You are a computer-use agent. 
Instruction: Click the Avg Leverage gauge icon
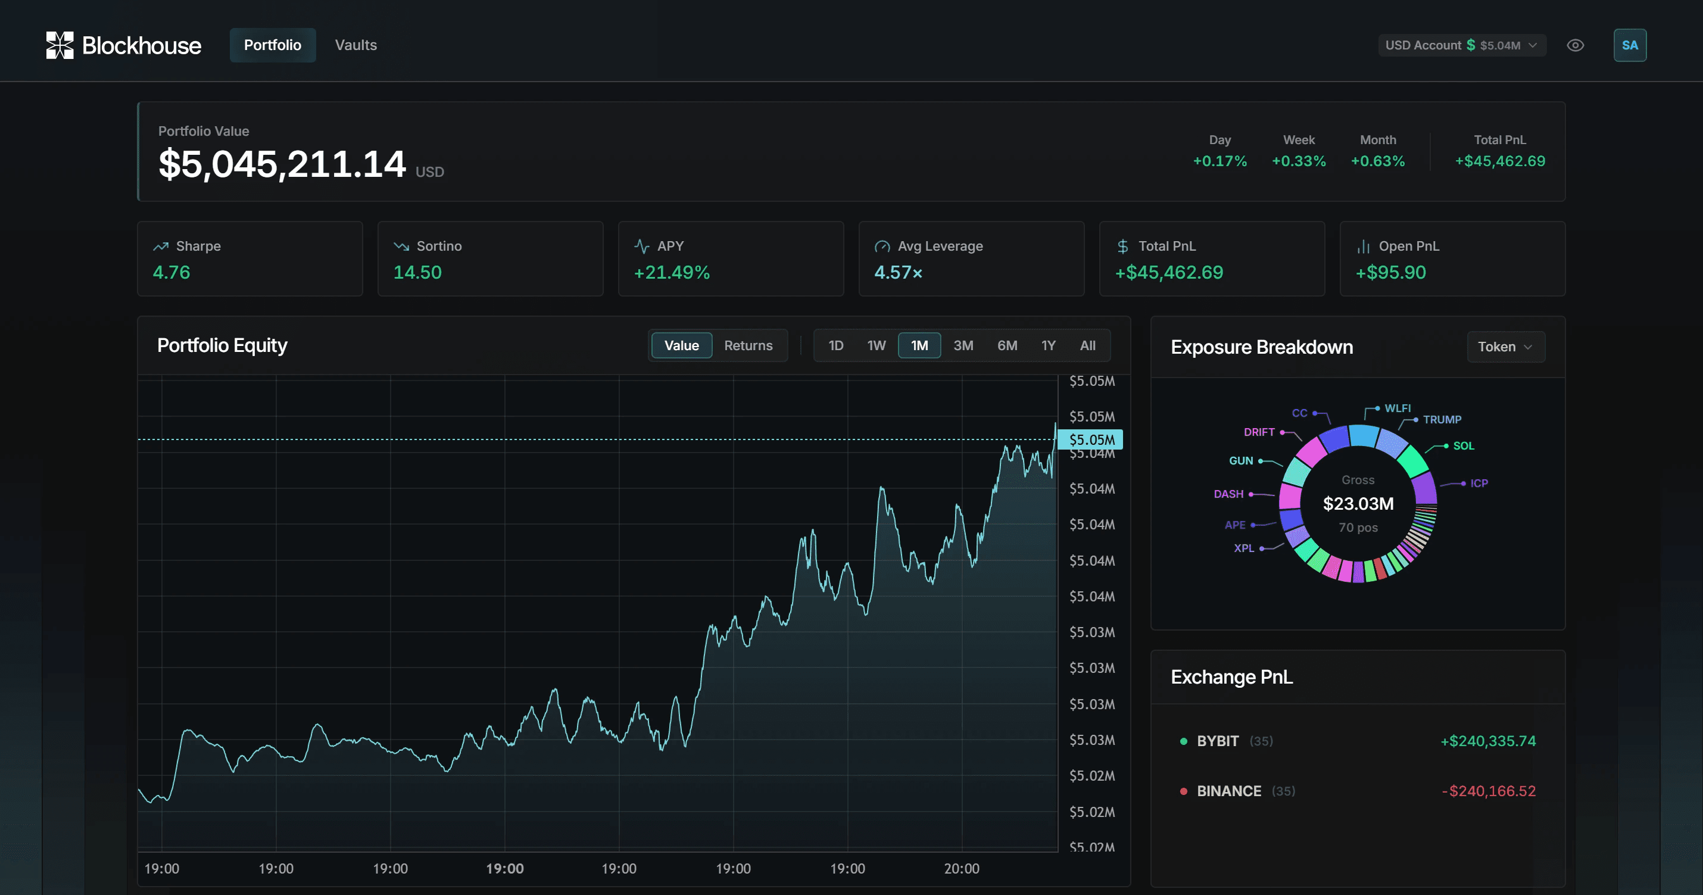(x=882, y=247)
